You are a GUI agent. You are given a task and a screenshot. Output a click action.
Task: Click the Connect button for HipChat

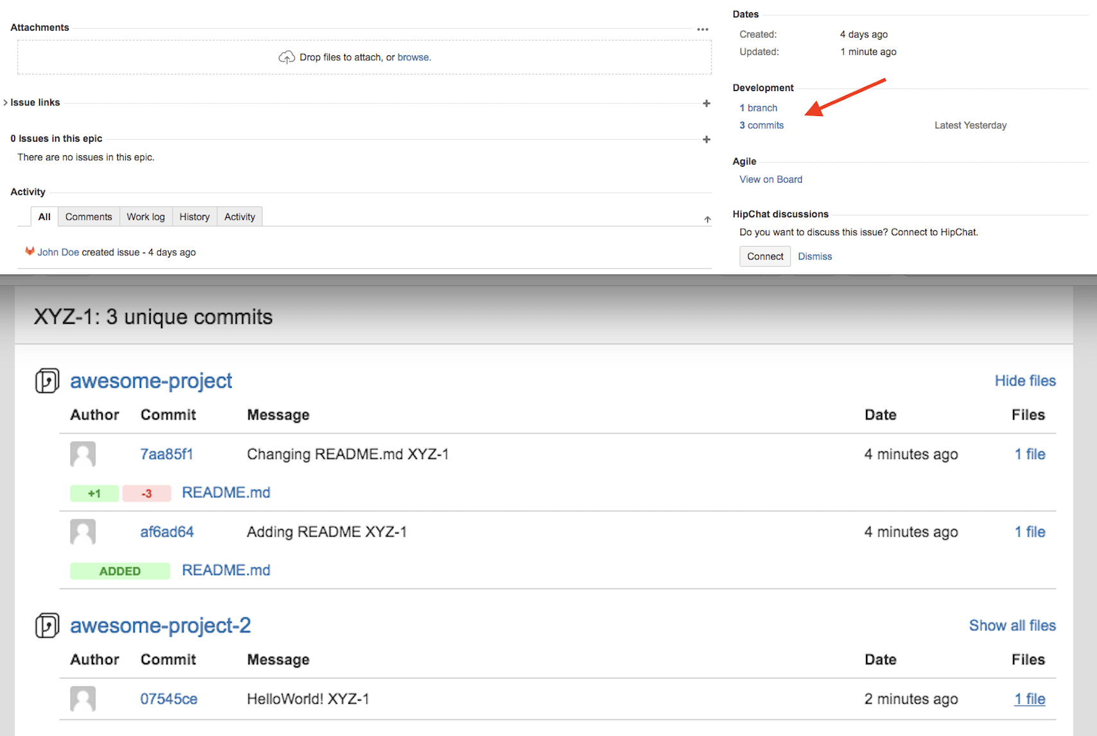765,256
